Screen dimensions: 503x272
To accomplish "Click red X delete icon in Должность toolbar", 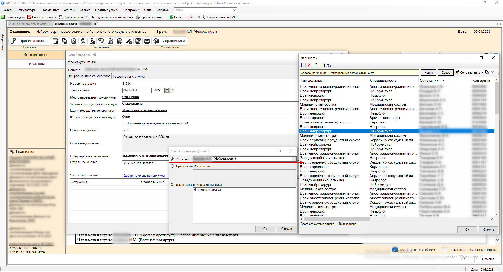I will click(309, 65).
